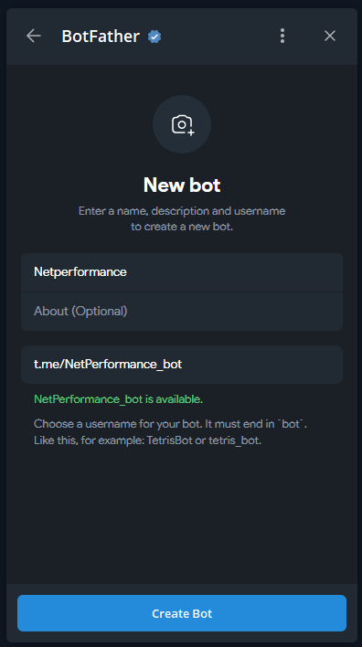
Task: Click the 'TetrisBot or tetris_bot' example line
Action: 148,440
